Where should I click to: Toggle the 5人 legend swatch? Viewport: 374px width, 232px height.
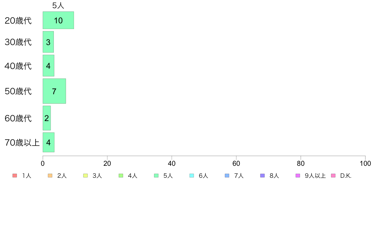[x=156, y=176]
